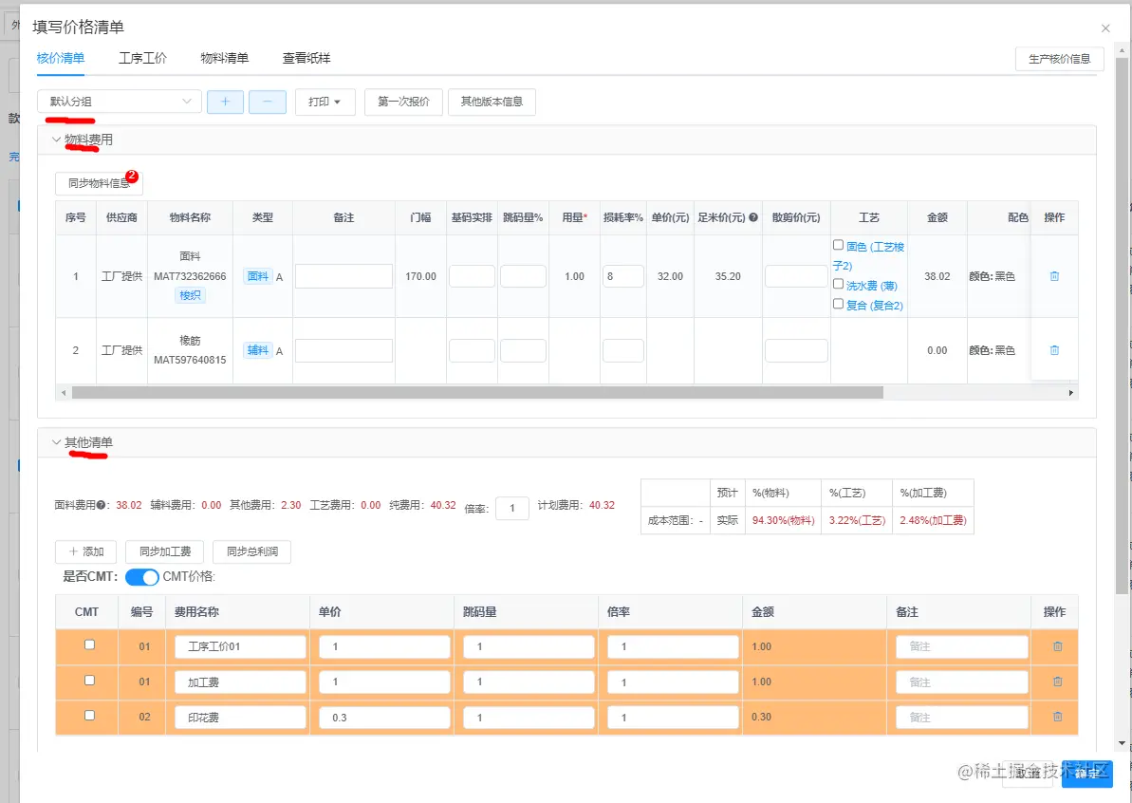Click the minus button to remove group
Viewport: 1132px width, 803px height.
click(x=268, y=102)
